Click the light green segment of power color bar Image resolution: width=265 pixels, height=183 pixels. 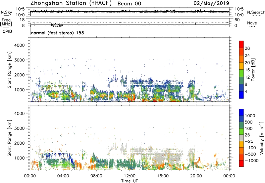tap(241, 73)
